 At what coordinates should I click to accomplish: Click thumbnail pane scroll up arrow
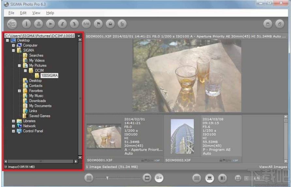(x=286, y=117)
